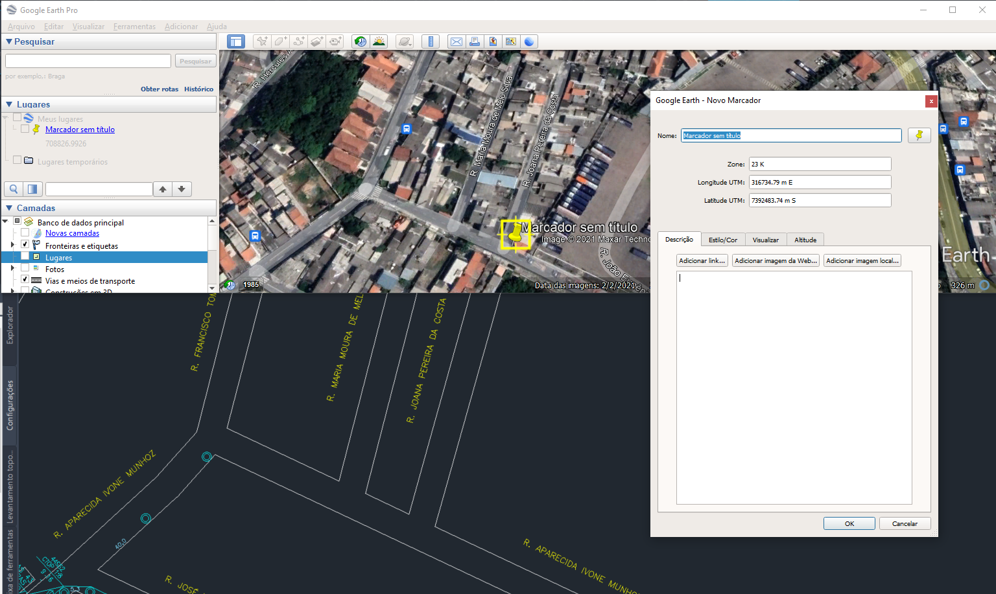Toggle the Novas camadas checkbox
Image resolution: width=996 pixels, height=594 pixels.
point(25,233)
